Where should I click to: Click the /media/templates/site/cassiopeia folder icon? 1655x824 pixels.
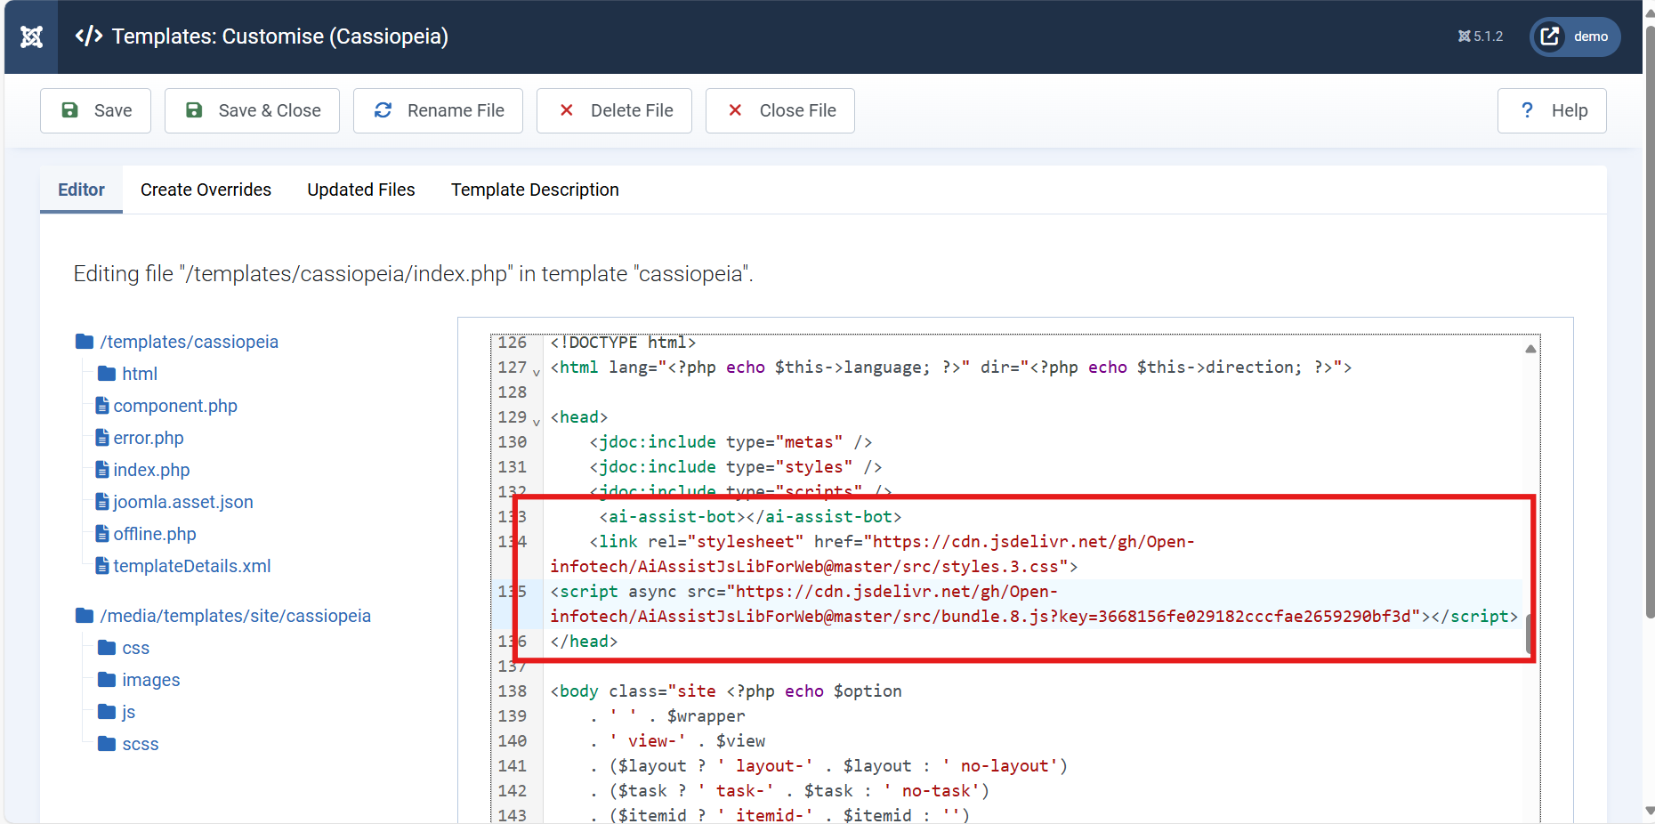85,616
